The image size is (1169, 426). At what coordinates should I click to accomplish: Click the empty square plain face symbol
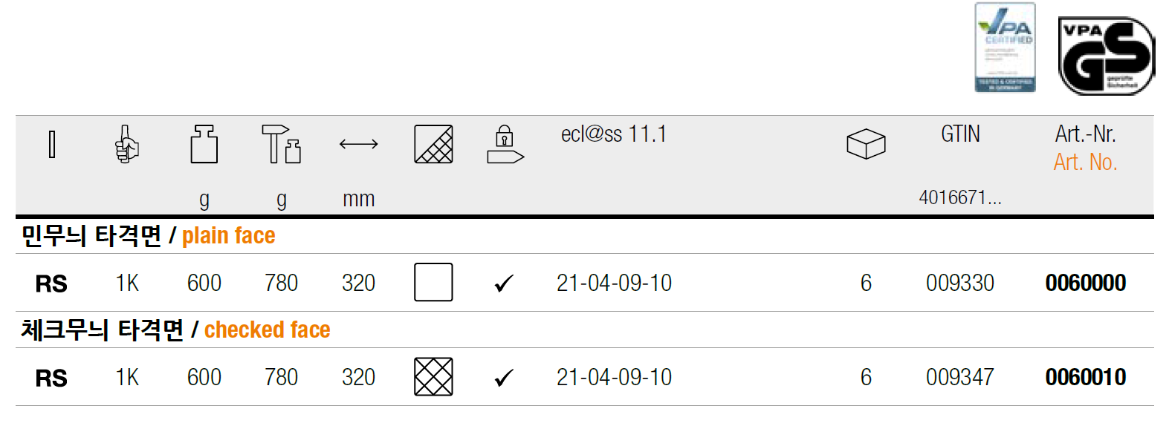(x=433, y=283)
